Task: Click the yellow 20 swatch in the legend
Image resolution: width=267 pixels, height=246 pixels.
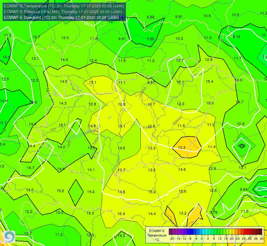Action: tap(230, 232)
